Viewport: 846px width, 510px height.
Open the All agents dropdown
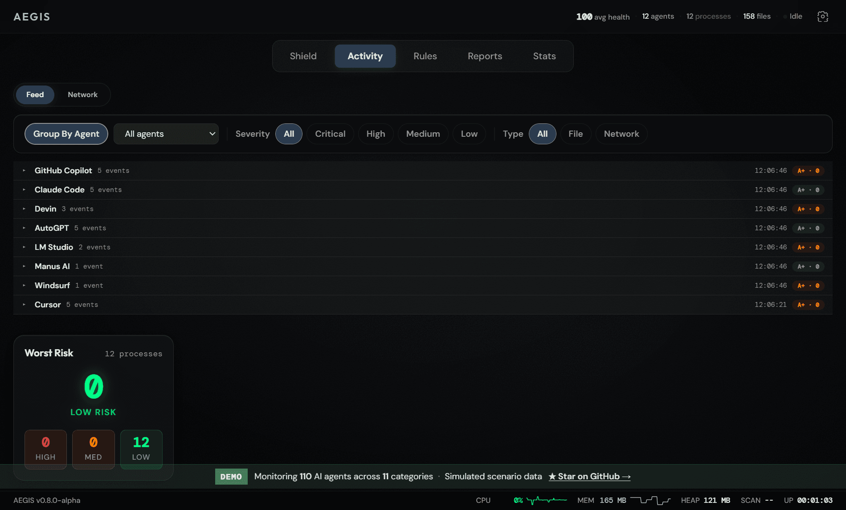[166, 134]
